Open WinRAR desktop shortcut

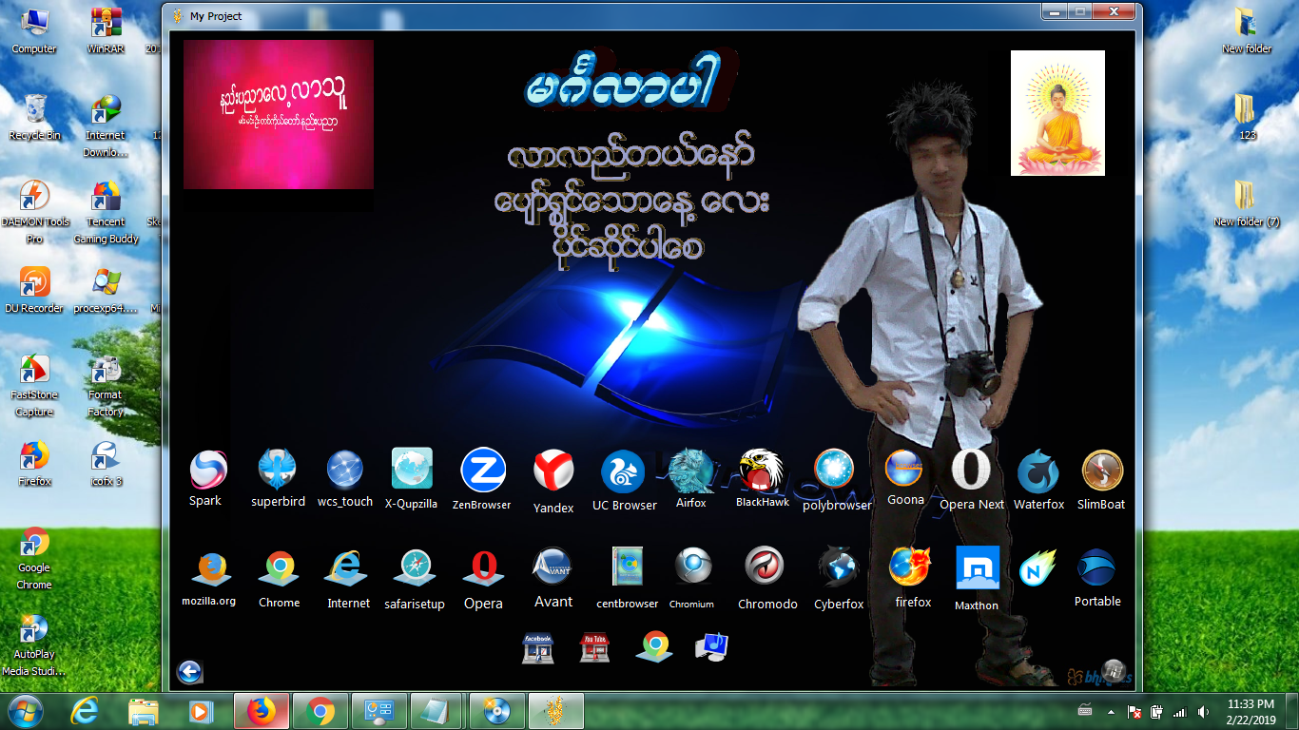click(106, 30)
